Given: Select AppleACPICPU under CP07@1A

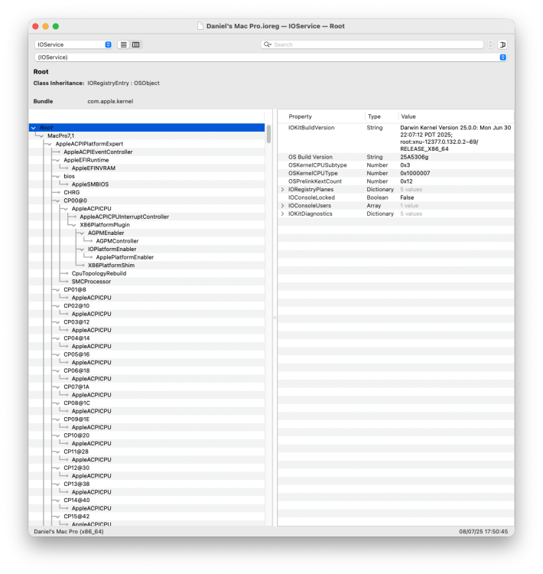Looking at the screenshot, I should [x=91, y=395].
